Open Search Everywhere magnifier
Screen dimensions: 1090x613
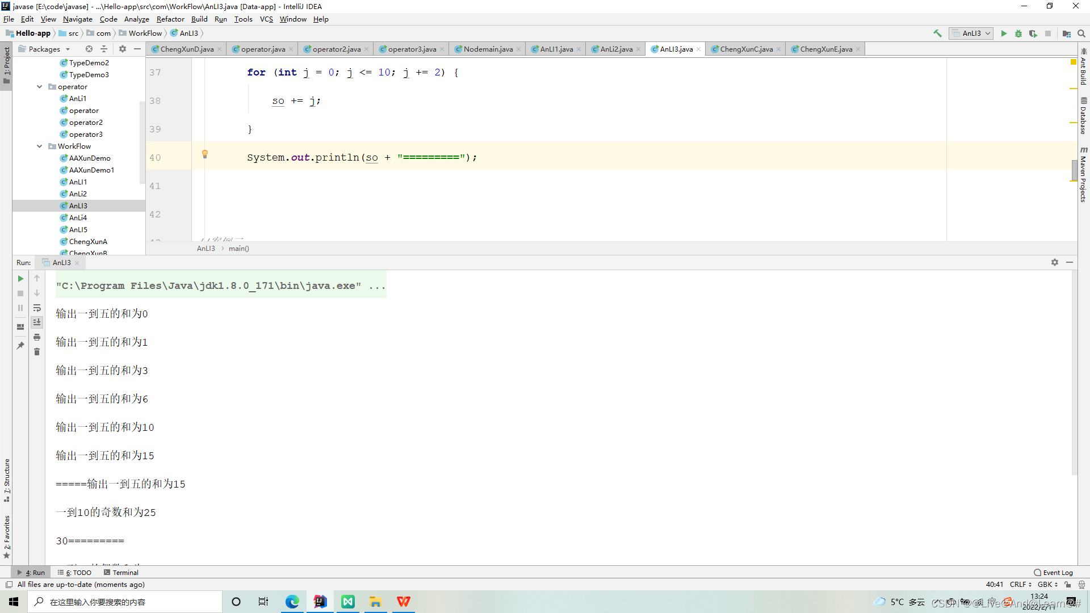pyautogui.click(x=1081, y=33)
